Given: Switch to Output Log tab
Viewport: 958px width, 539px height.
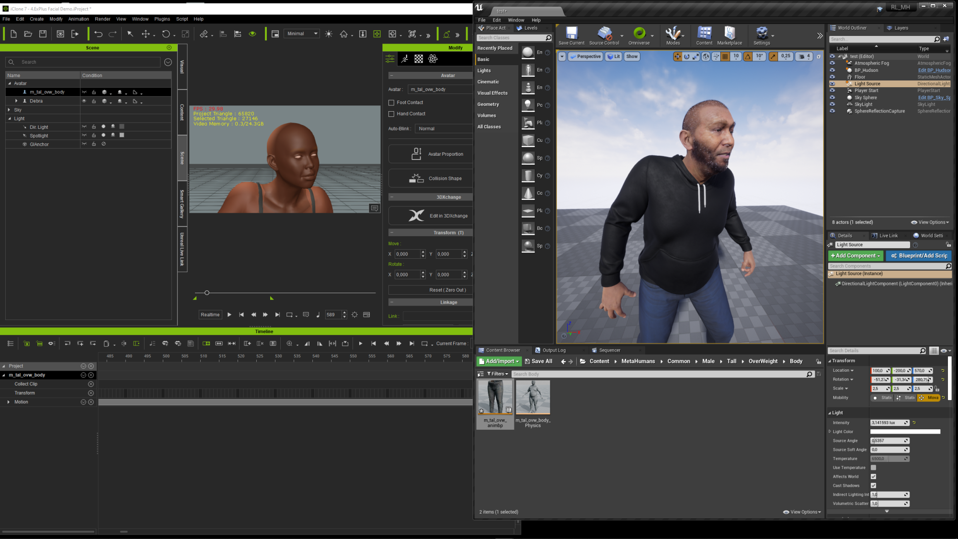Looking at the screenshot, I should pos(554,350).
